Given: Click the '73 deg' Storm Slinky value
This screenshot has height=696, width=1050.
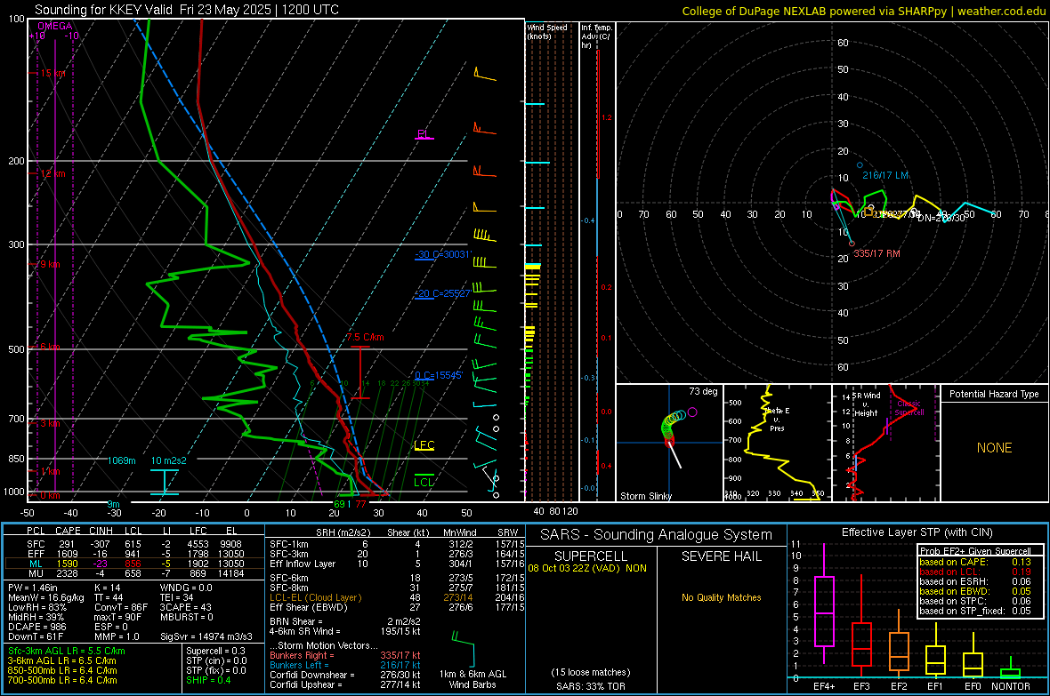Looking at the screenshot, I should point(703,391).
